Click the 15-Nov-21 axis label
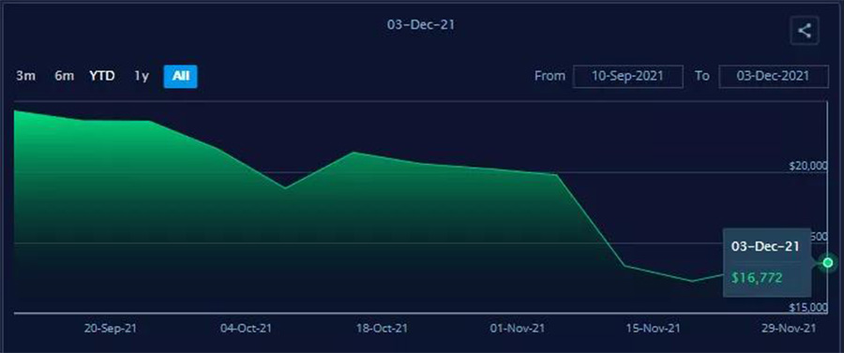Image resolution: width=844 pixels, height=353 pixels. click(654, 329)
